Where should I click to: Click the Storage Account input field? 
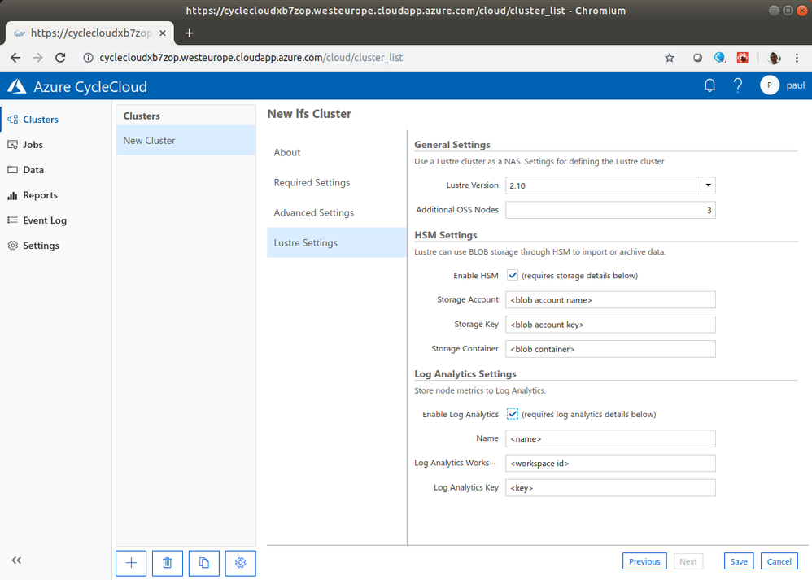(610, 300)
